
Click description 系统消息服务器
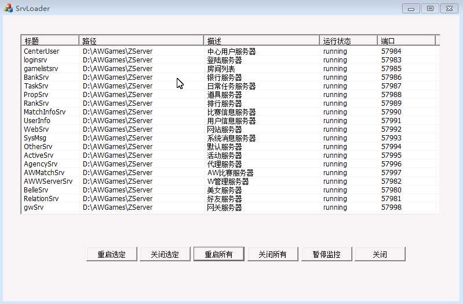pyautogui.click(x=232, y=138)
